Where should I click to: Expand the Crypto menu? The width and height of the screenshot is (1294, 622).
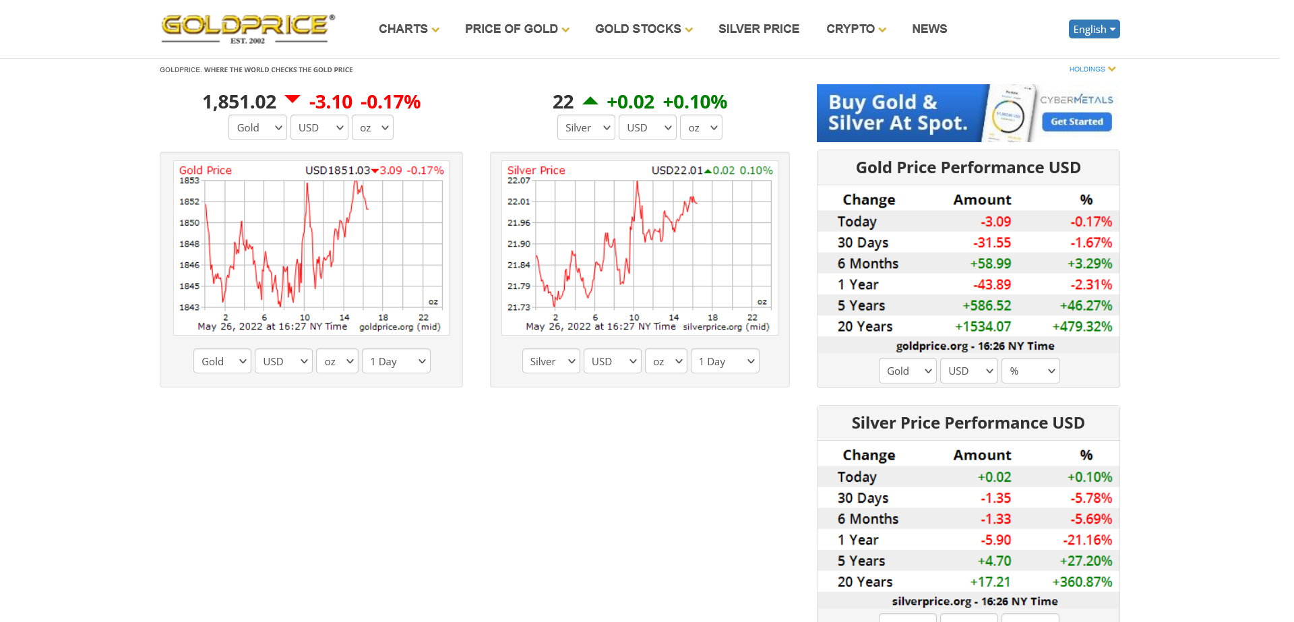pyautogui.click(x=855, y=29)
